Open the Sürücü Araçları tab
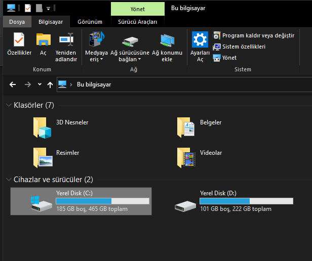The height and width of the screenshot is (261, 312). pos(137,22)
